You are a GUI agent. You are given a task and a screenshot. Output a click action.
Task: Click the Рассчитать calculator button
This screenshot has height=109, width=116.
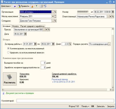(10, 79)
